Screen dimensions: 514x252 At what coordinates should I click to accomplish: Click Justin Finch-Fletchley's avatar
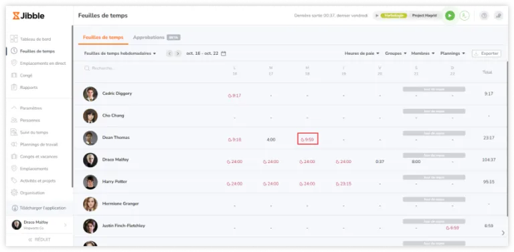pos(90,226)
